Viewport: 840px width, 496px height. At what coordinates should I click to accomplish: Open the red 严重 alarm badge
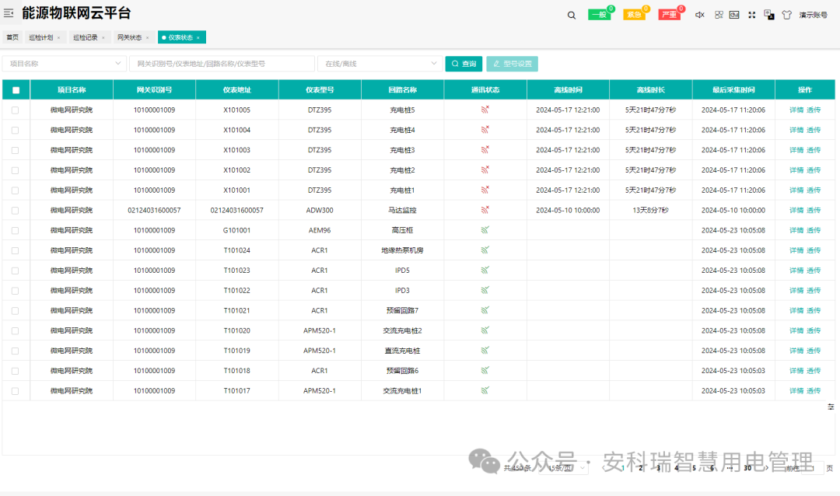point(670,15)
